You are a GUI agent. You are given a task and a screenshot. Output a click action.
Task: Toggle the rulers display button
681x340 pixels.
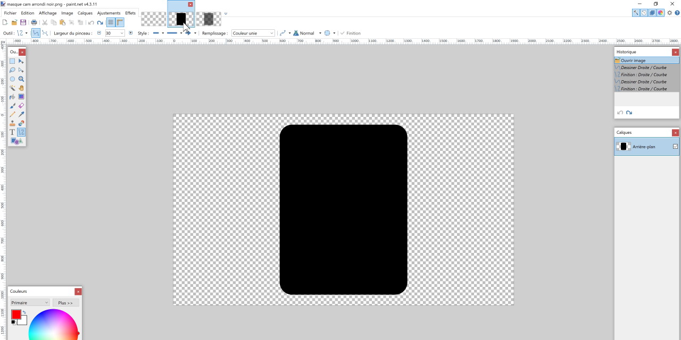(x=120, y=22)
